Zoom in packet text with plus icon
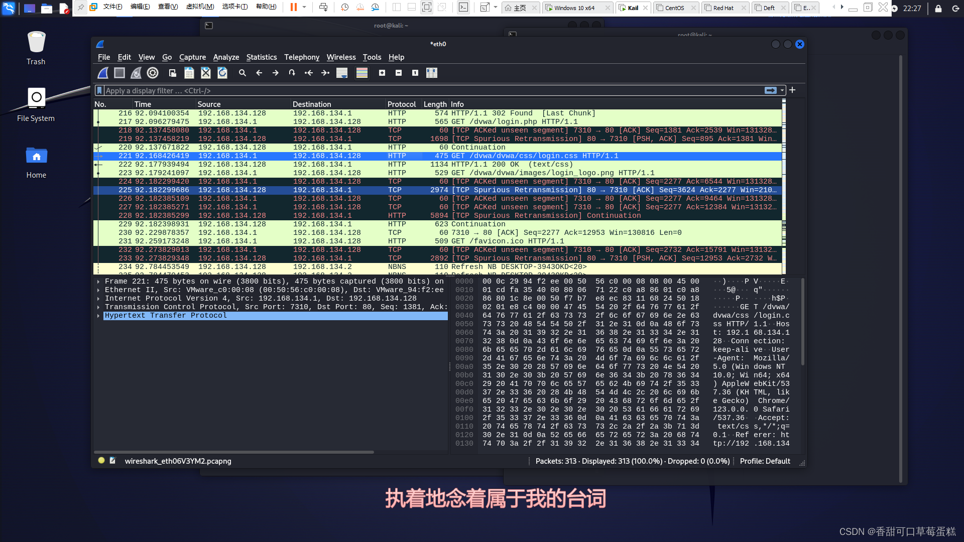The height and width of the screenshot is (542, 964). (382, 73)
